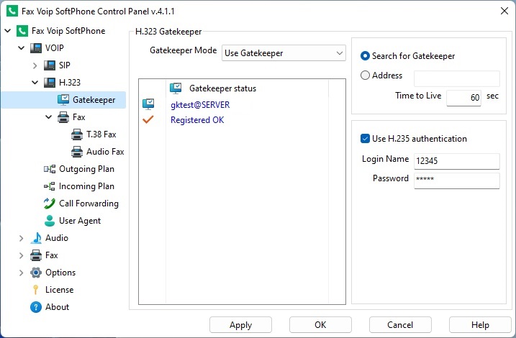Click the Apply button
Viewport: 516px width, 338px height.
pos(240,325)
